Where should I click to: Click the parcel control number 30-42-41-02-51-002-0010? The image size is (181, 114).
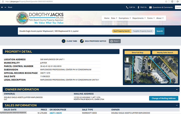tap(51, 66)
